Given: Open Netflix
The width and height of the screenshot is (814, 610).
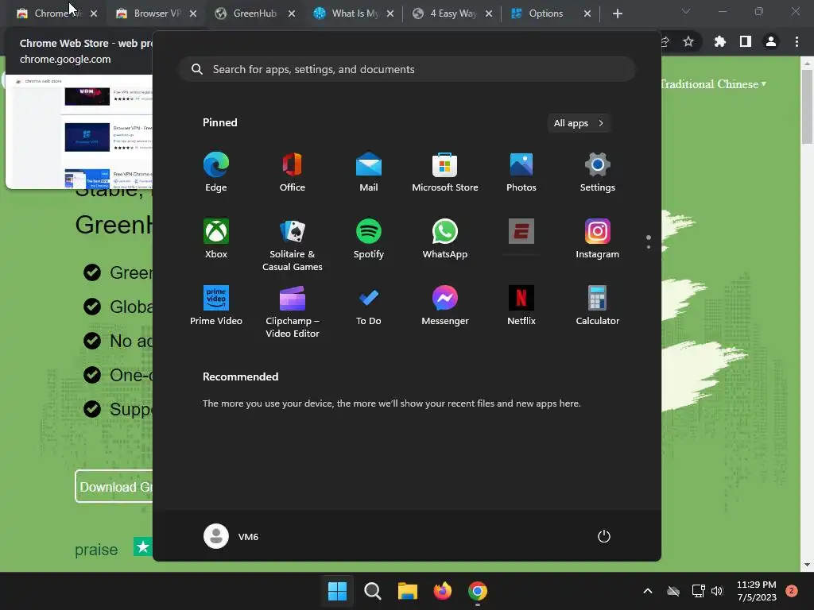Looking at the screenshot, I should [x=521, y=306].
